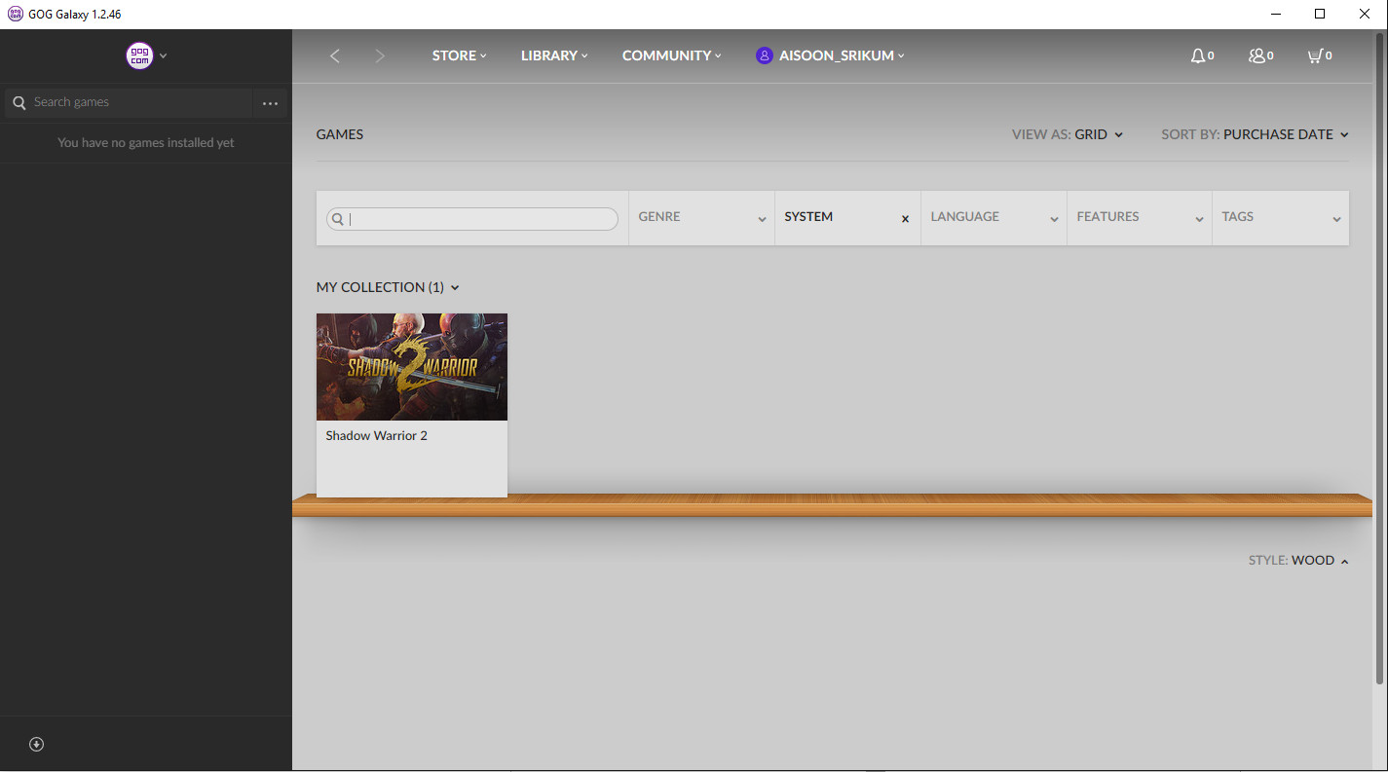Open the Store menu
1388x772 pixels.
[x=459, y=55]
